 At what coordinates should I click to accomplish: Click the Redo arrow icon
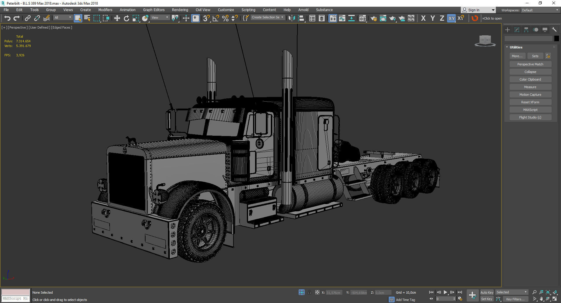(x=17, y=18)
